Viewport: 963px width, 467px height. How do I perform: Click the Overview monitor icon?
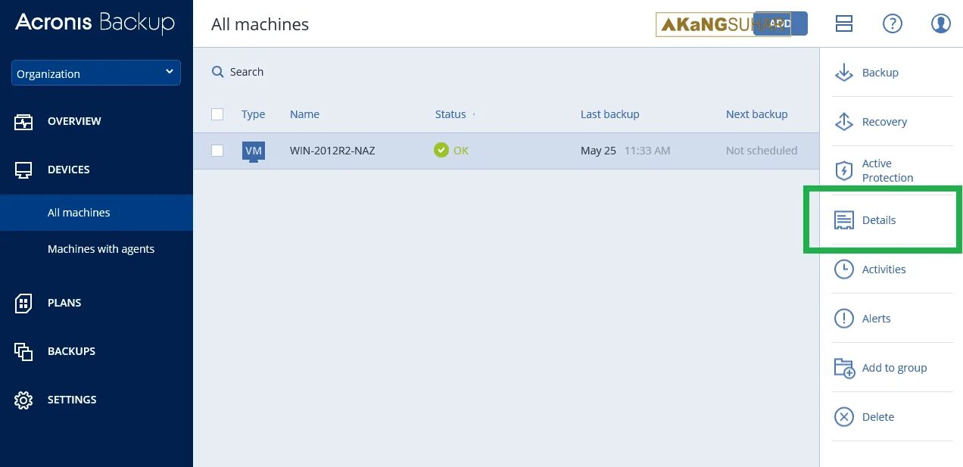point(23,122)
